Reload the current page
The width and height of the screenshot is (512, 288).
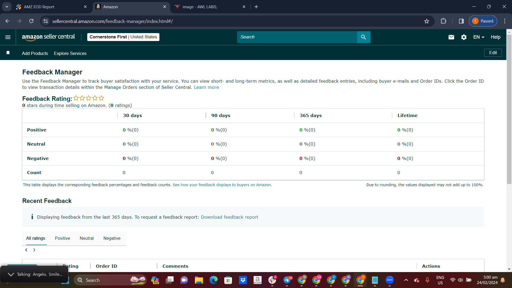(x=31, y=21)
